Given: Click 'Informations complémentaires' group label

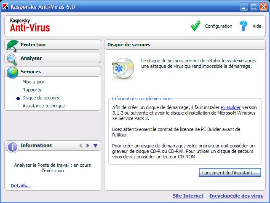Looking at the screenshot, I should 142,99.
